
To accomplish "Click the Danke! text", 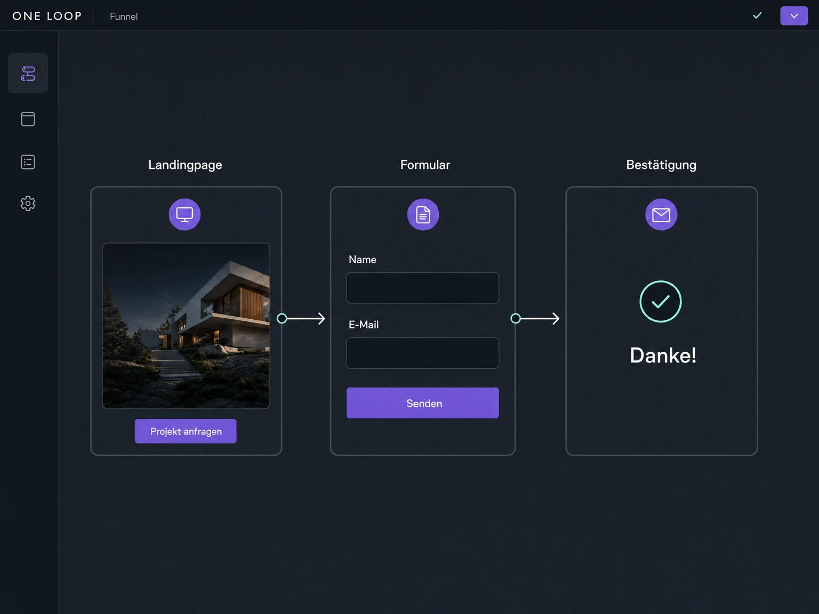I will pyautogui.click(x=663, y=356).
